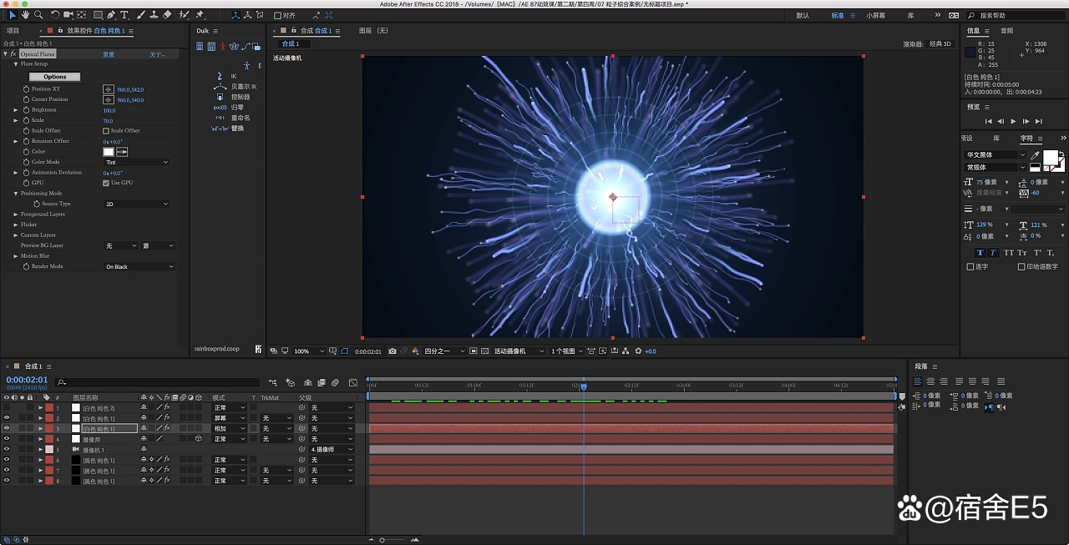Select the Clone Stamp tool

coord(153,15)
